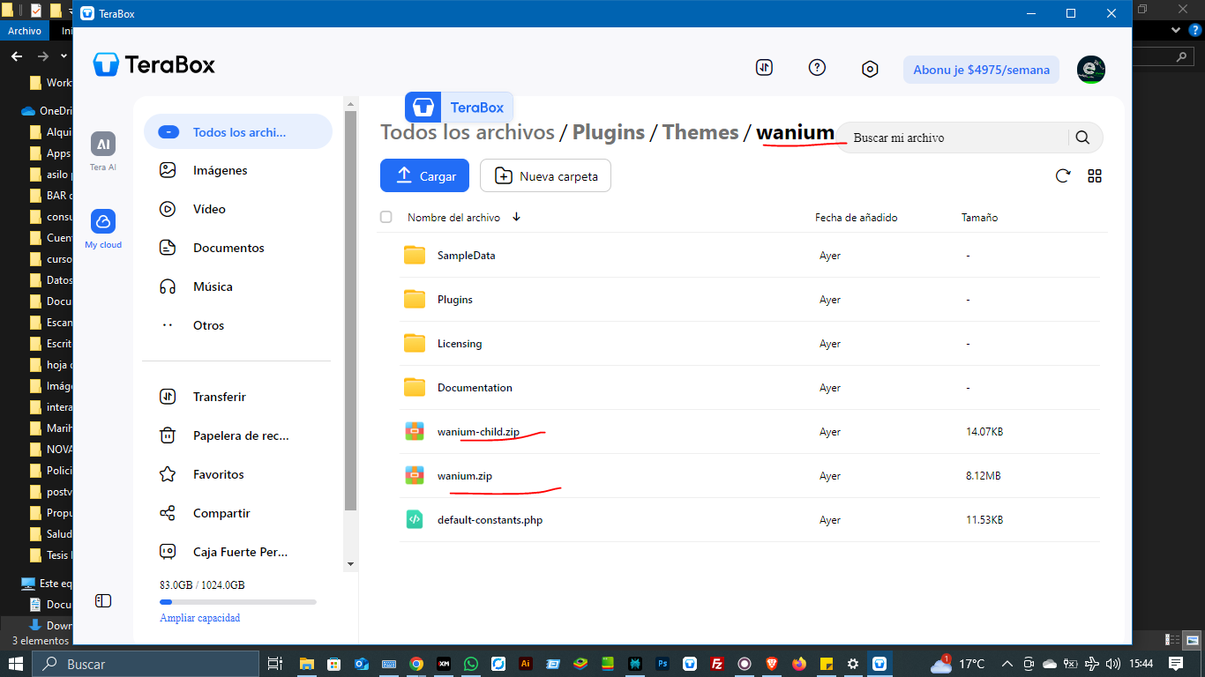Click the Cargar upload button
1205x677 pixels.
coord(424,175)
